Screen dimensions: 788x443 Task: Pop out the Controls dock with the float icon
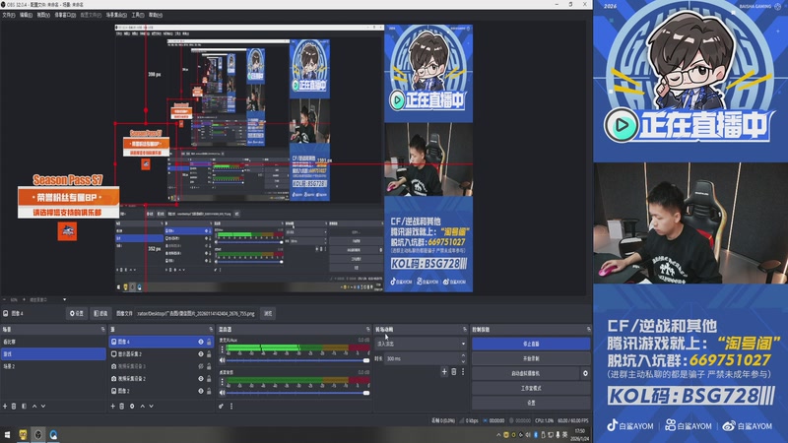(x=588, y=330)
